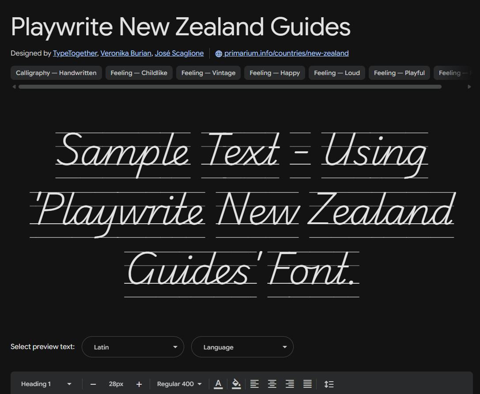Increase font size with plus button
This screenshot has width=480, height=394.
[x=139, y=384]
